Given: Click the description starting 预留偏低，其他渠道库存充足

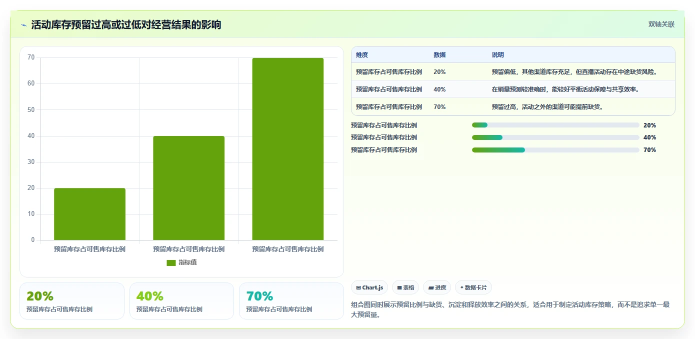Looking at the screenshot, I should (x=574, y=72).
